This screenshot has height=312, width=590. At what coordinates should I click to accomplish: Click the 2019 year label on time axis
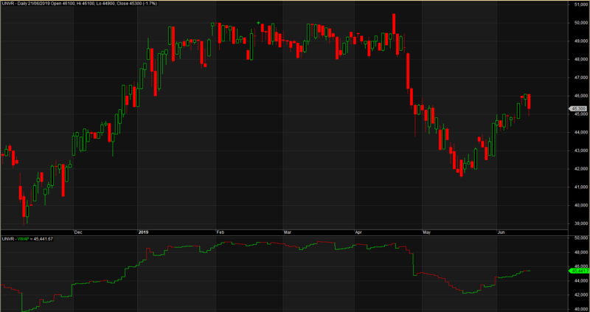(143, 232)
